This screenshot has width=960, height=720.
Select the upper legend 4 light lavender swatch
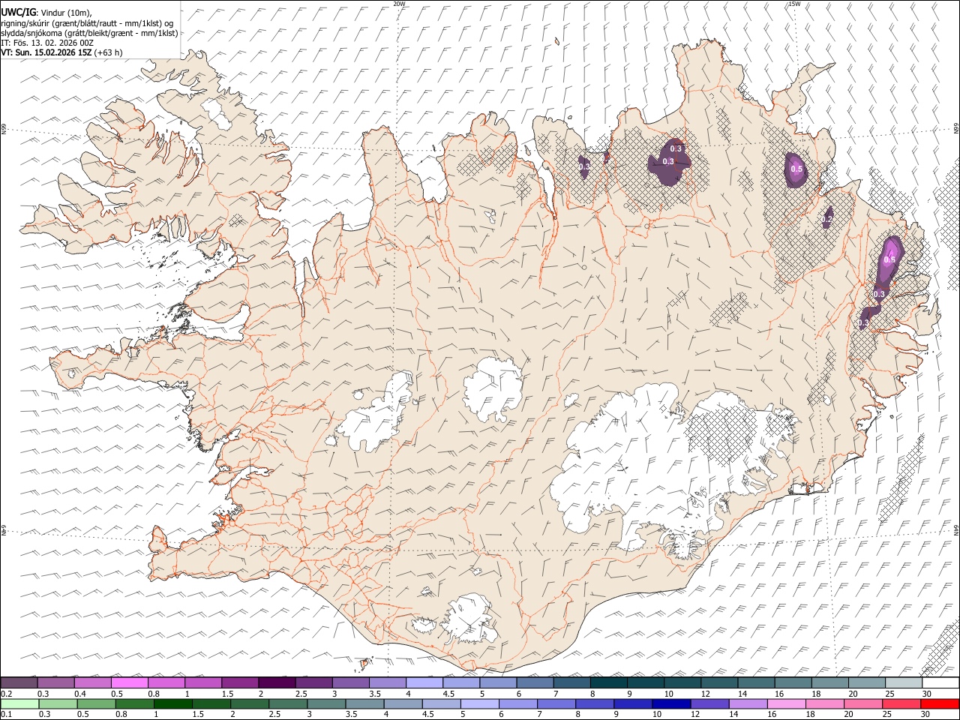coord(424,682)
